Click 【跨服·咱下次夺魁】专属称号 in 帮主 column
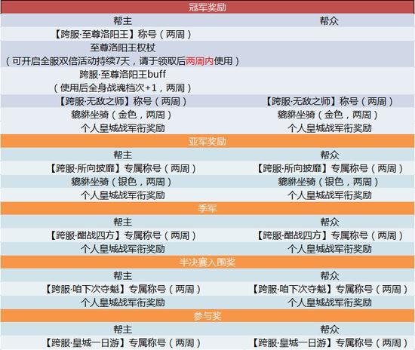415x350 pixels. pyautogui.click(x=122, y=289)
